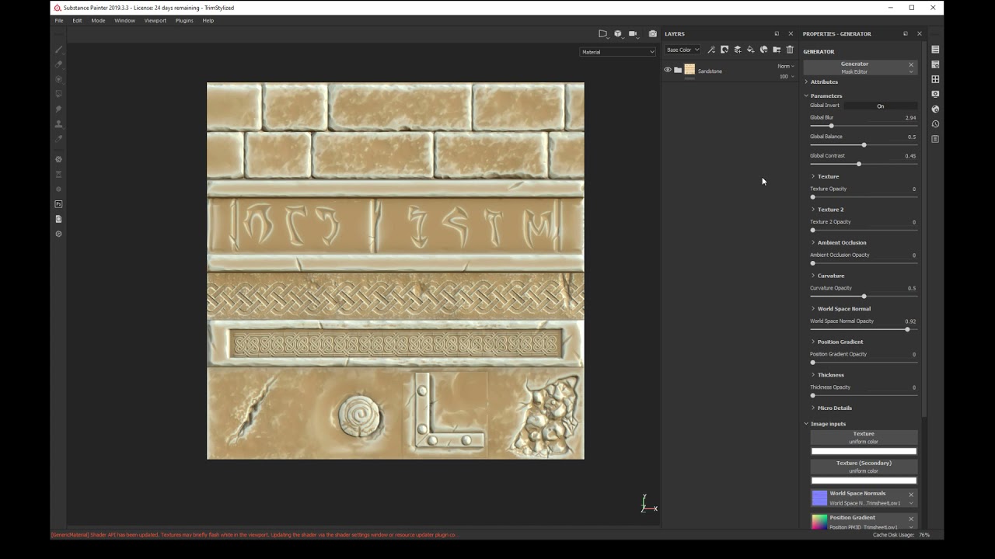Click Texture (Secondary) uniform color button

[864, 467]
